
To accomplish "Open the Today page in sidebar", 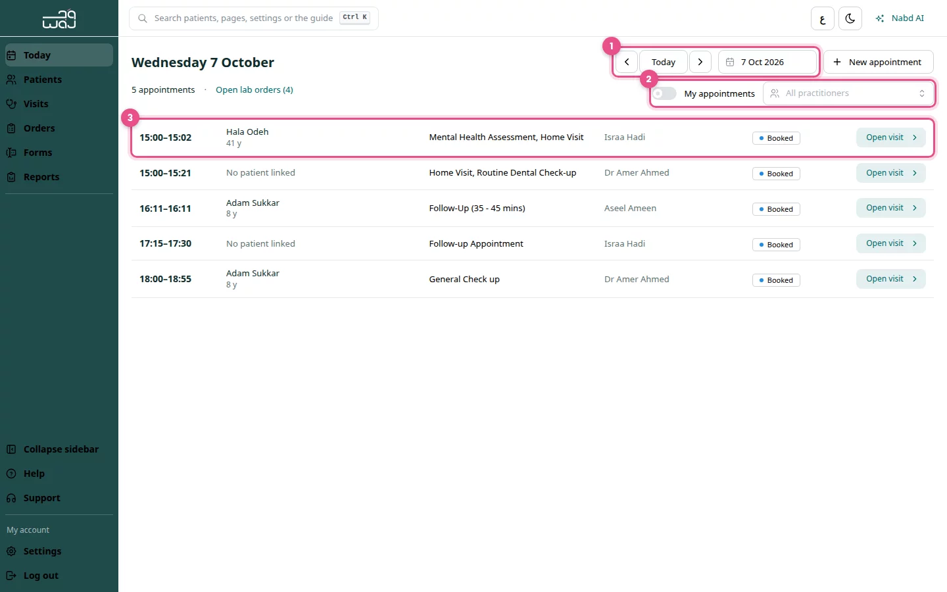I will (59, 55).
